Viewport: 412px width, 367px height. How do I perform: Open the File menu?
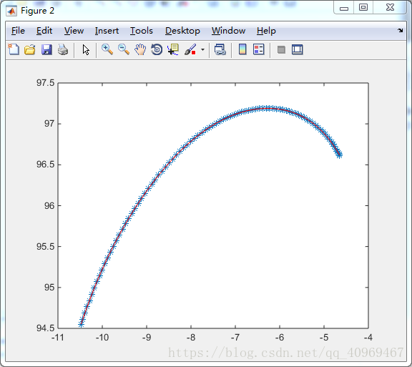pyautogui.click(x=18, y=31)
